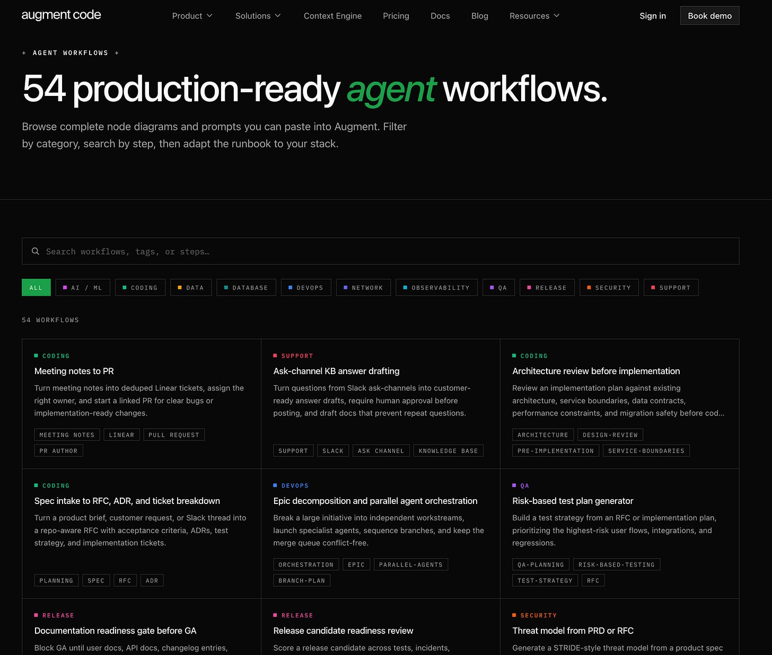This screenshot has height=655, width=772.
Task: Click the KNOWLEDGE BASE tag
Action: [448, 451]
